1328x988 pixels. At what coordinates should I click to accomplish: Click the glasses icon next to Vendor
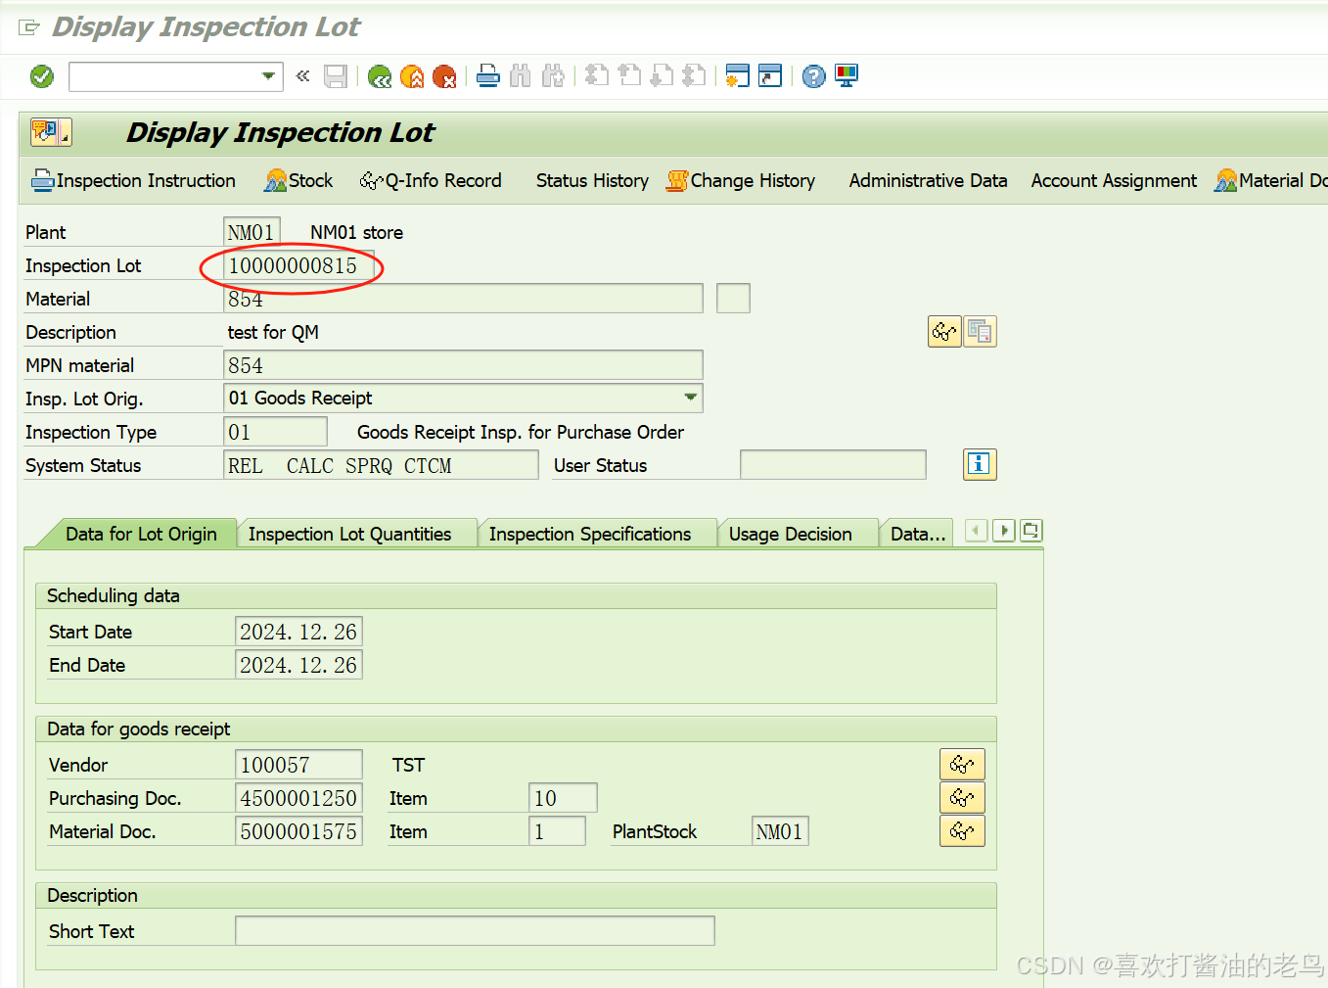962,764
